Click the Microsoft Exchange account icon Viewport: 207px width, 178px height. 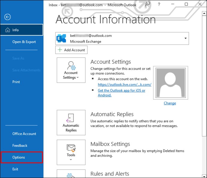[x=62, y=38]
